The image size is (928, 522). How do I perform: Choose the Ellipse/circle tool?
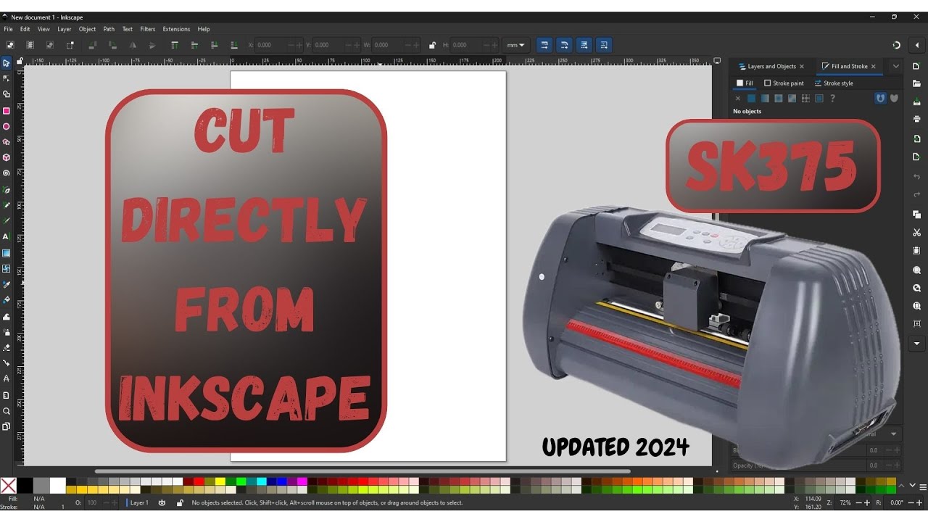(7, 126)
